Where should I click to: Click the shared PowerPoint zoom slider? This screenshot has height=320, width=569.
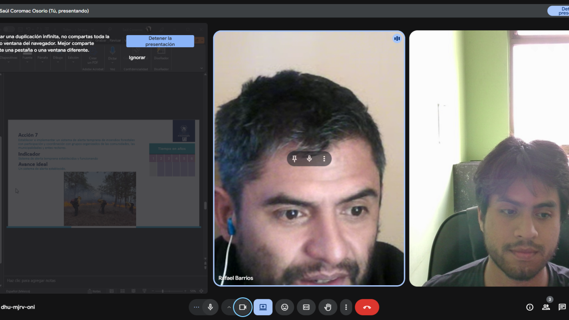(163, 291)
